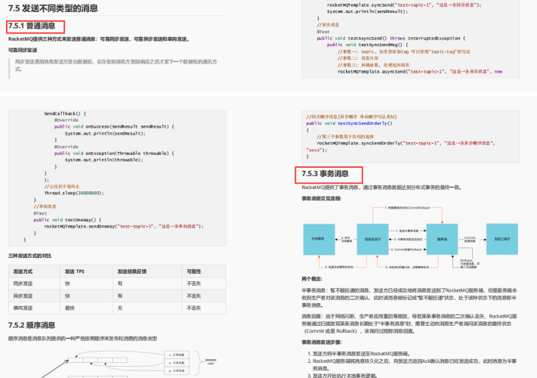Click the "//让线程不要终止" code comment
Image resolution: width=537 pixels, height=378 pixels.
62,187
